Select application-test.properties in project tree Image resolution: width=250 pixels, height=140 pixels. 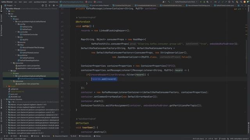tap(28, 84)
